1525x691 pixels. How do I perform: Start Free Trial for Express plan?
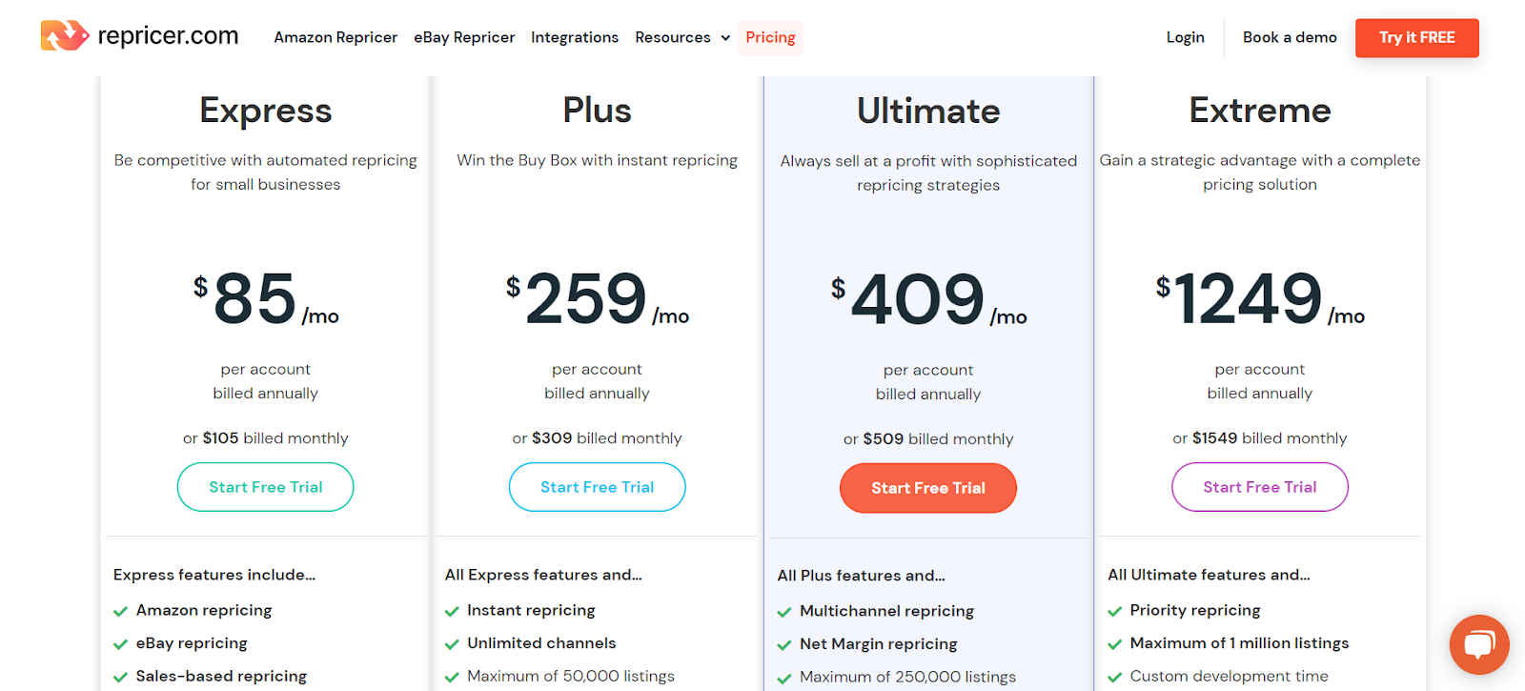click(x=265, y=487)
